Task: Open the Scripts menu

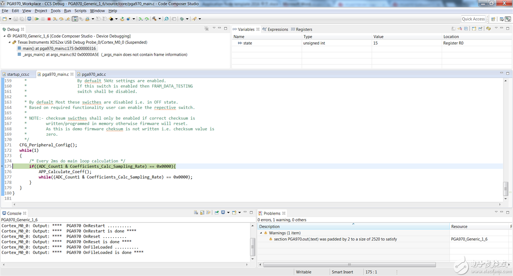Action: tap(80, 10)
